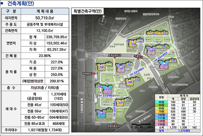The width and height of the screenshot is (203, 136).
Task: Click the 108세대(47) value
Action: [x=59, y=111]
